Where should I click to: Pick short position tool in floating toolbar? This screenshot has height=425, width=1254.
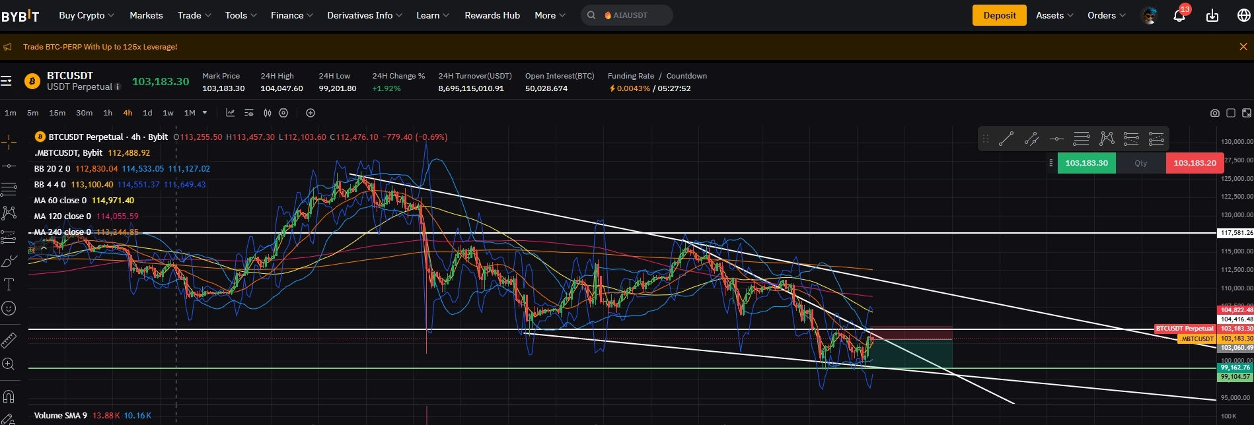point(1156,139)
